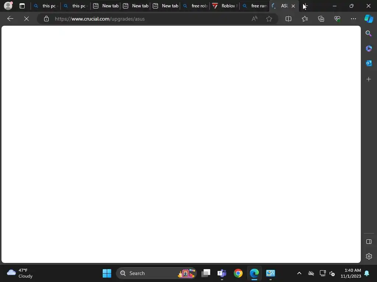Open the Favorites list

304,19
